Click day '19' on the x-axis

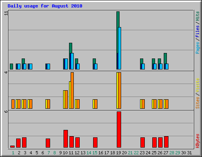(118, 153)
